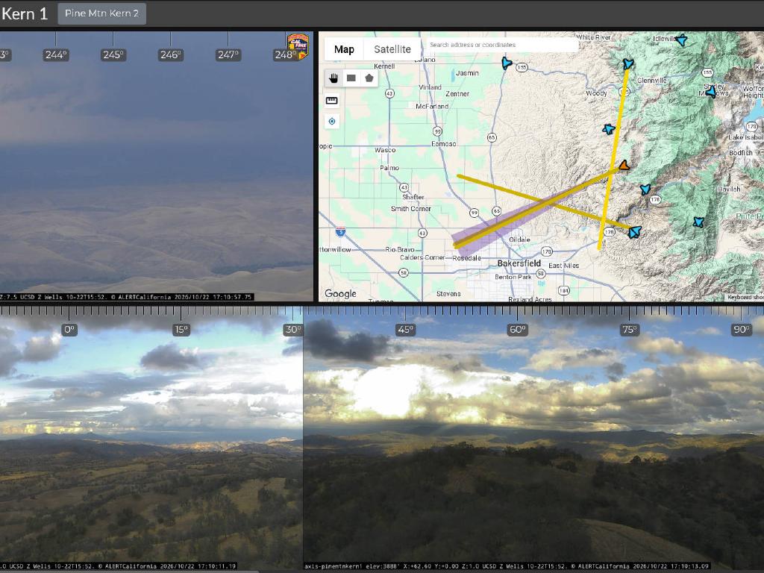
Task: Select camera marker west of route 155 near Jasmin
Action: tap(507, 63)
